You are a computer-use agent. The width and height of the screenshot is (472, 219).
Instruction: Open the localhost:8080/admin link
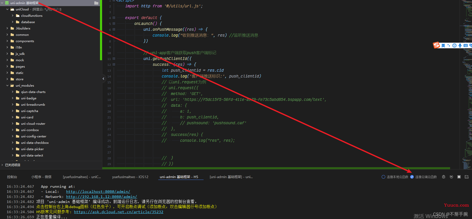(98, 192)
